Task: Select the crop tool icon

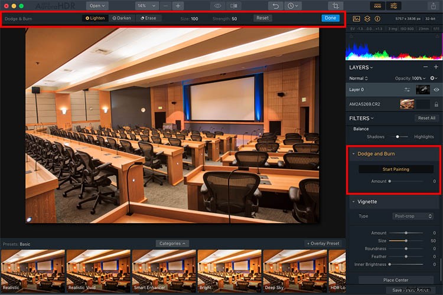Action: pos(335,6)
